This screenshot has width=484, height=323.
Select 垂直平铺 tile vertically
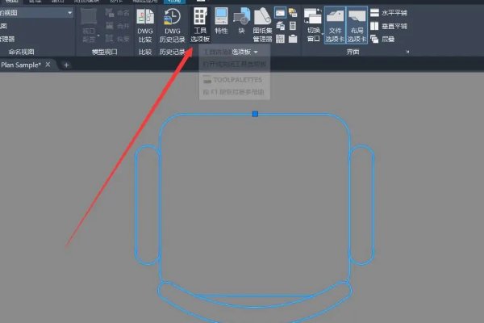tap(393, 26)
